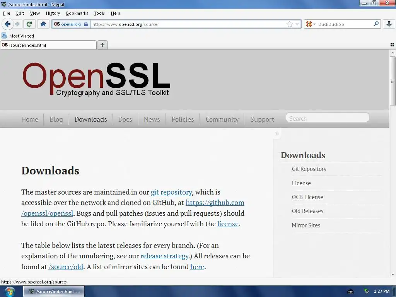Click the magnifier search icon
This screenshot has height=297, width=396.
pos(376,24)
